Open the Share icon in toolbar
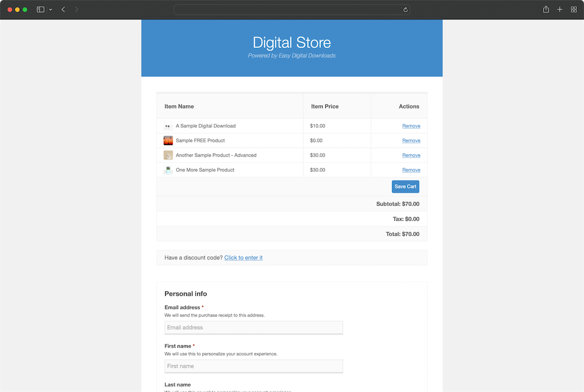The width and height of the screenshot is (584, 392). pyautogui.click(x=546, y=10)
